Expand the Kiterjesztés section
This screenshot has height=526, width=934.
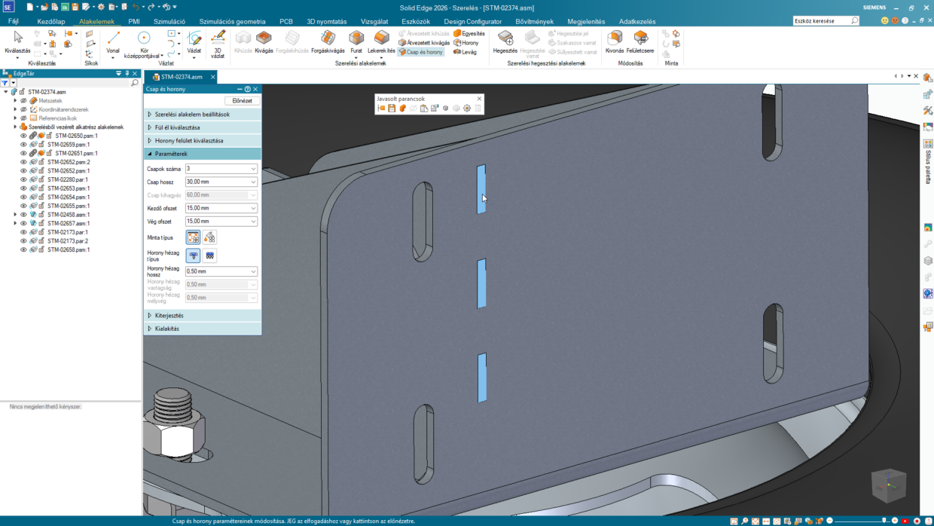coord(169,316)
